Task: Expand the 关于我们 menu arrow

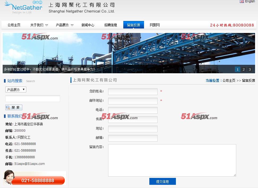Action: [47, 25]
